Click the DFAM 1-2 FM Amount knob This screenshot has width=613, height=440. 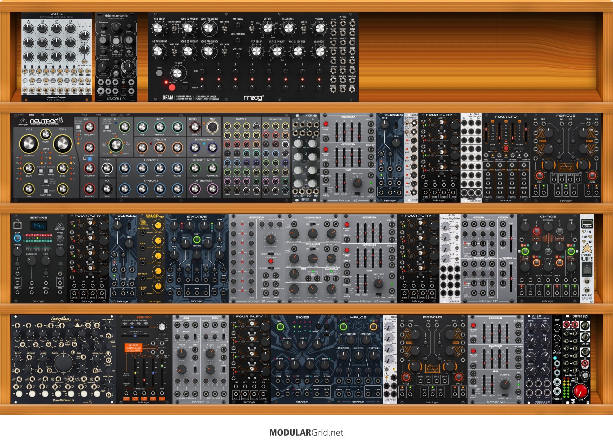point(158,51)
